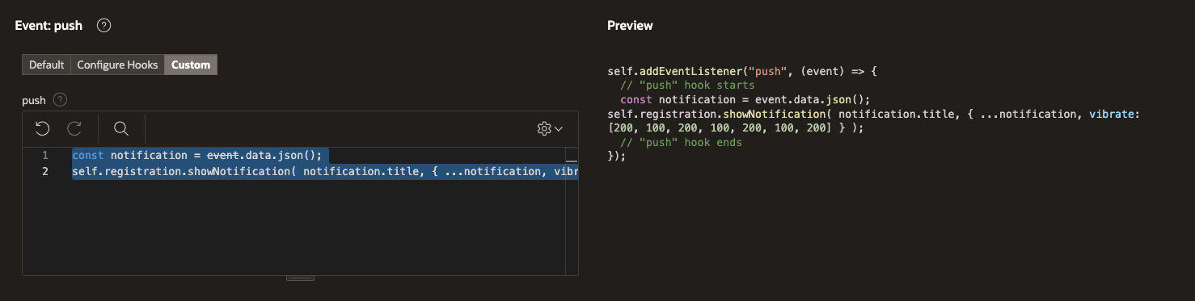Select the Custom mode option
This screenshot has width=1195, height=301.
(x=191, y=65)
